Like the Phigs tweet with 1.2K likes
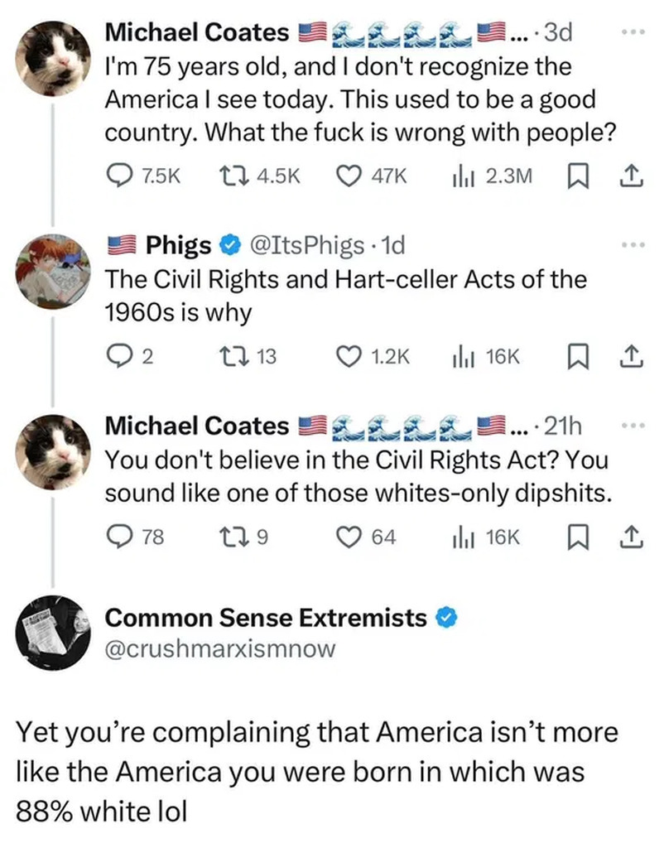The height and width of the screenshot is (848, 664). [349, 356]
